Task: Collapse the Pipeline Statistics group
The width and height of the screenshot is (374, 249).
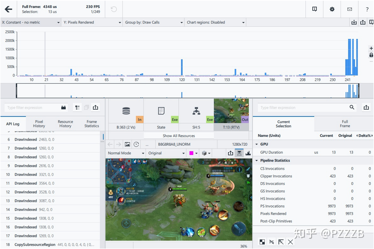Action: coord(256,161)
